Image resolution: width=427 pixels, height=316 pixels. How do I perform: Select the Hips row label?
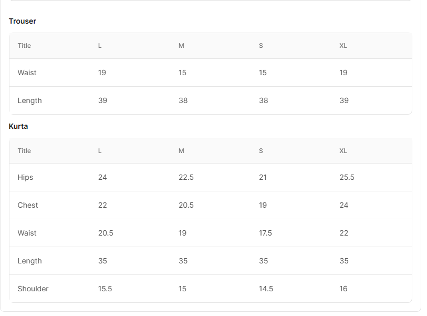[x=25, y=177]
